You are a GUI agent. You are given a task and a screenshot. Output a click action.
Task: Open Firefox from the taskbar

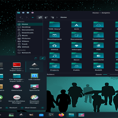(61, 115)
